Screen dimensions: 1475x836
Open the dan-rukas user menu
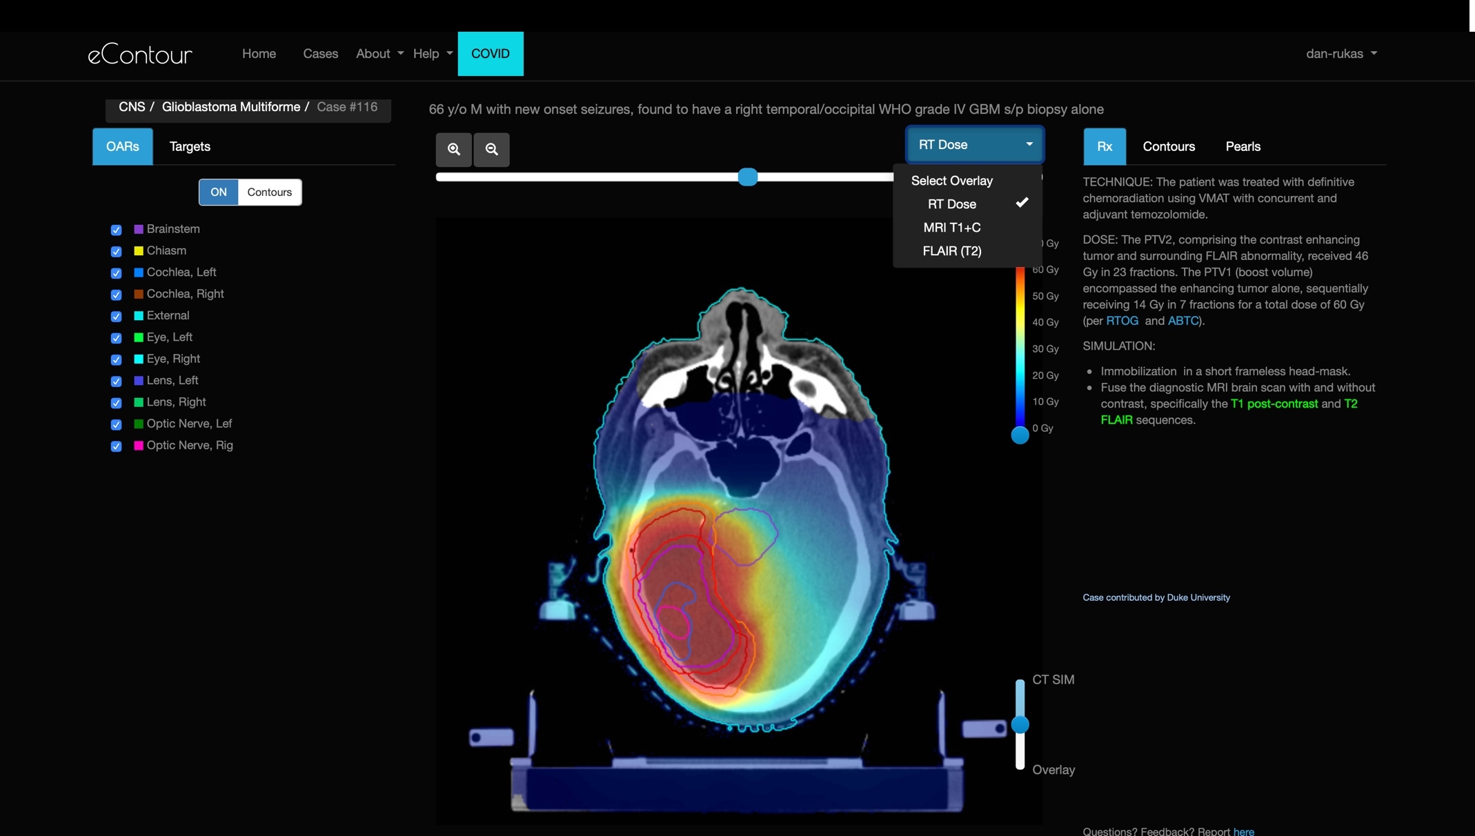pos(1341,54)
